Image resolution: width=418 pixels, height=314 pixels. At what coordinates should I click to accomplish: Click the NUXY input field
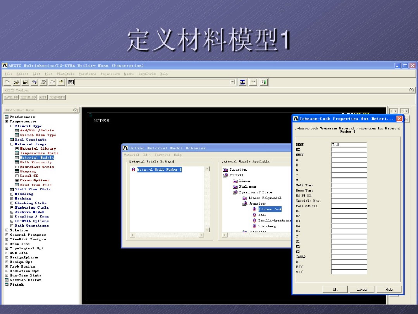349,155
